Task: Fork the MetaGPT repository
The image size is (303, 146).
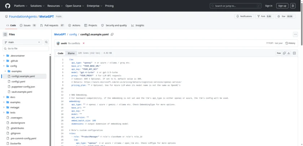Action: [x=264, y=17]
